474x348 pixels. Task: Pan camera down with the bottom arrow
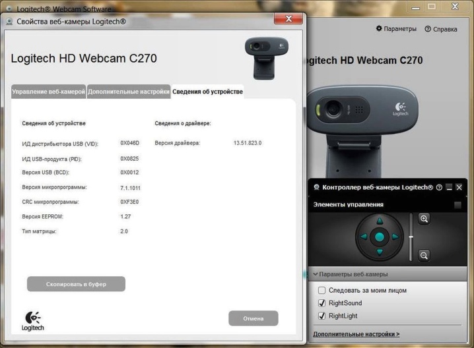380,252
